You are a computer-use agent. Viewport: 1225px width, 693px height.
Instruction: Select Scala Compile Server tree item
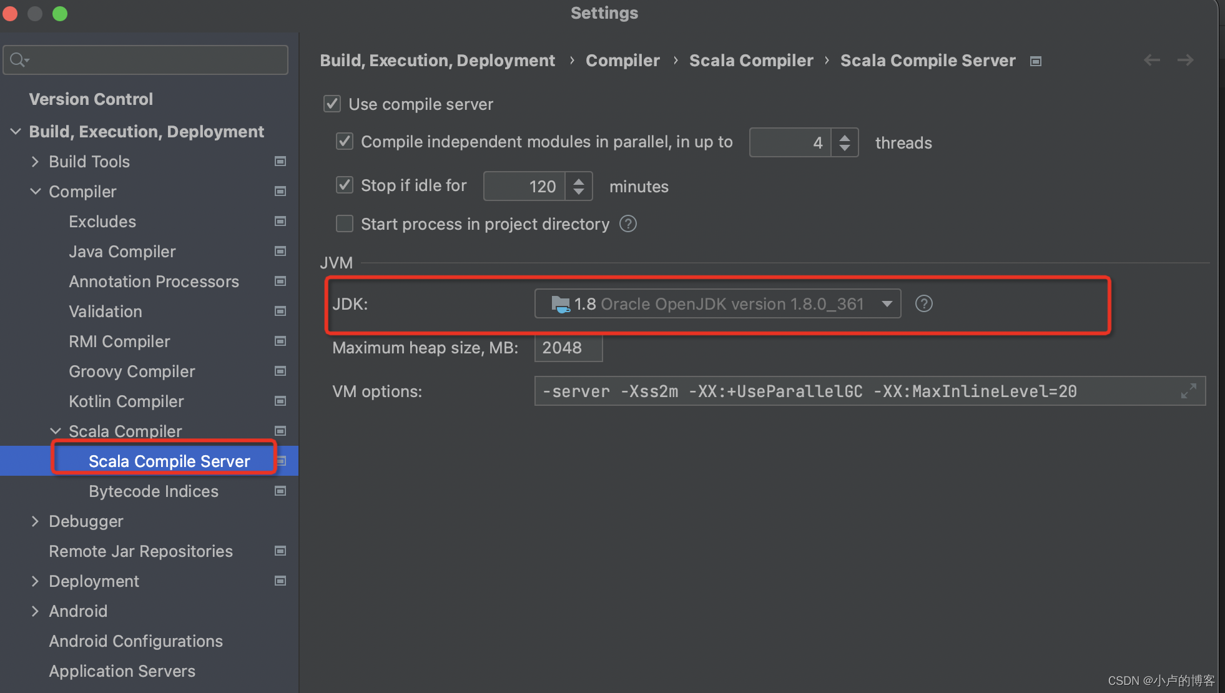169,461
